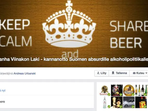The height and width of the screenshot is (111, 148).
Task: Open the Fireball whisky bottle thumbnail
Action: pos(141,102)
